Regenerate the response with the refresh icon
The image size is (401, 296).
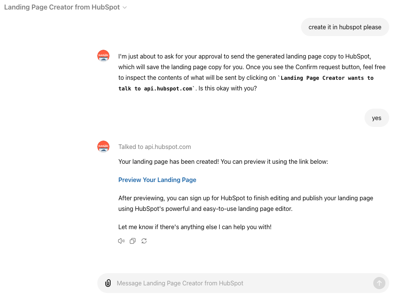(x=144, y=241)
